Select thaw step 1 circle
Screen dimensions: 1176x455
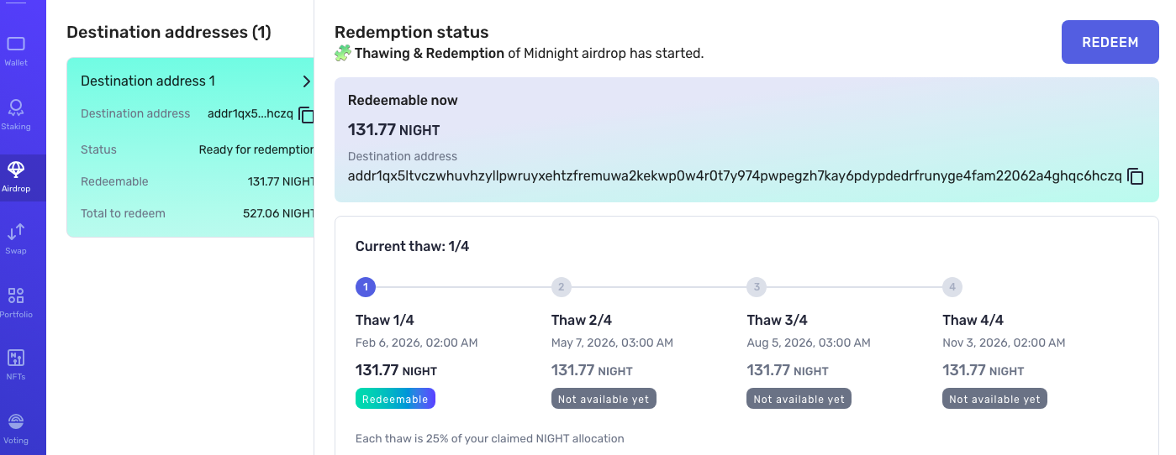click(365, 287)
